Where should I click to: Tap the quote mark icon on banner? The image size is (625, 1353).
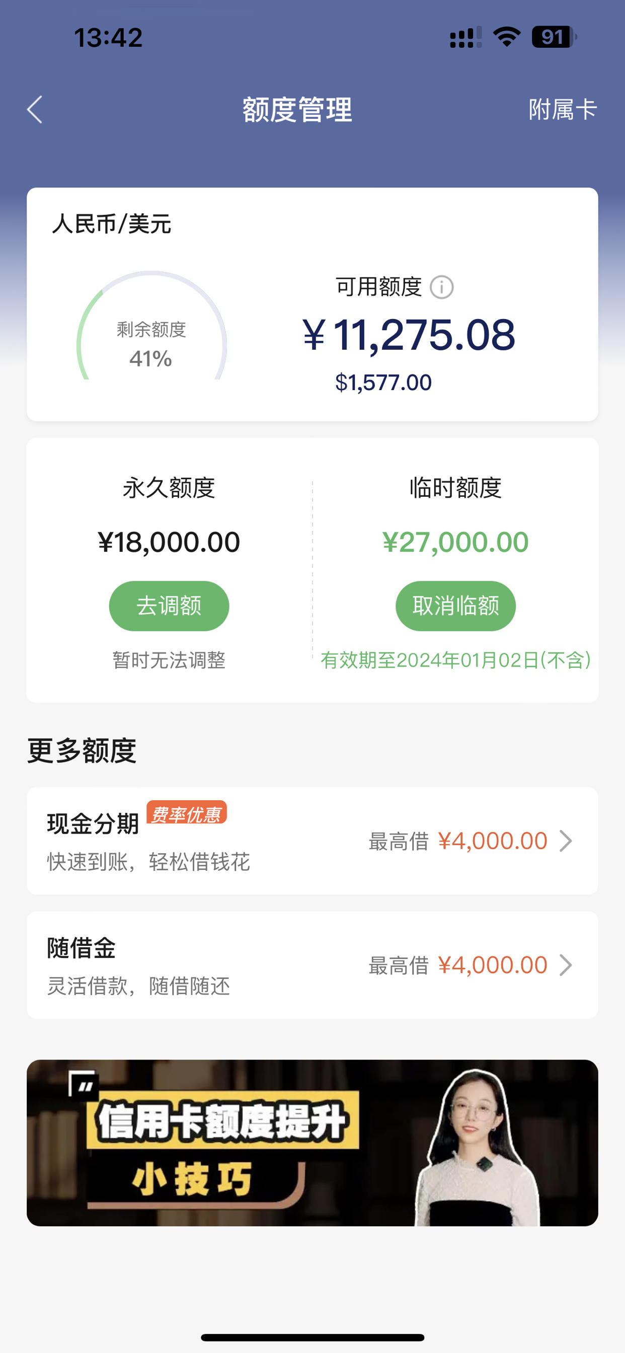[x=83, y=1083]
